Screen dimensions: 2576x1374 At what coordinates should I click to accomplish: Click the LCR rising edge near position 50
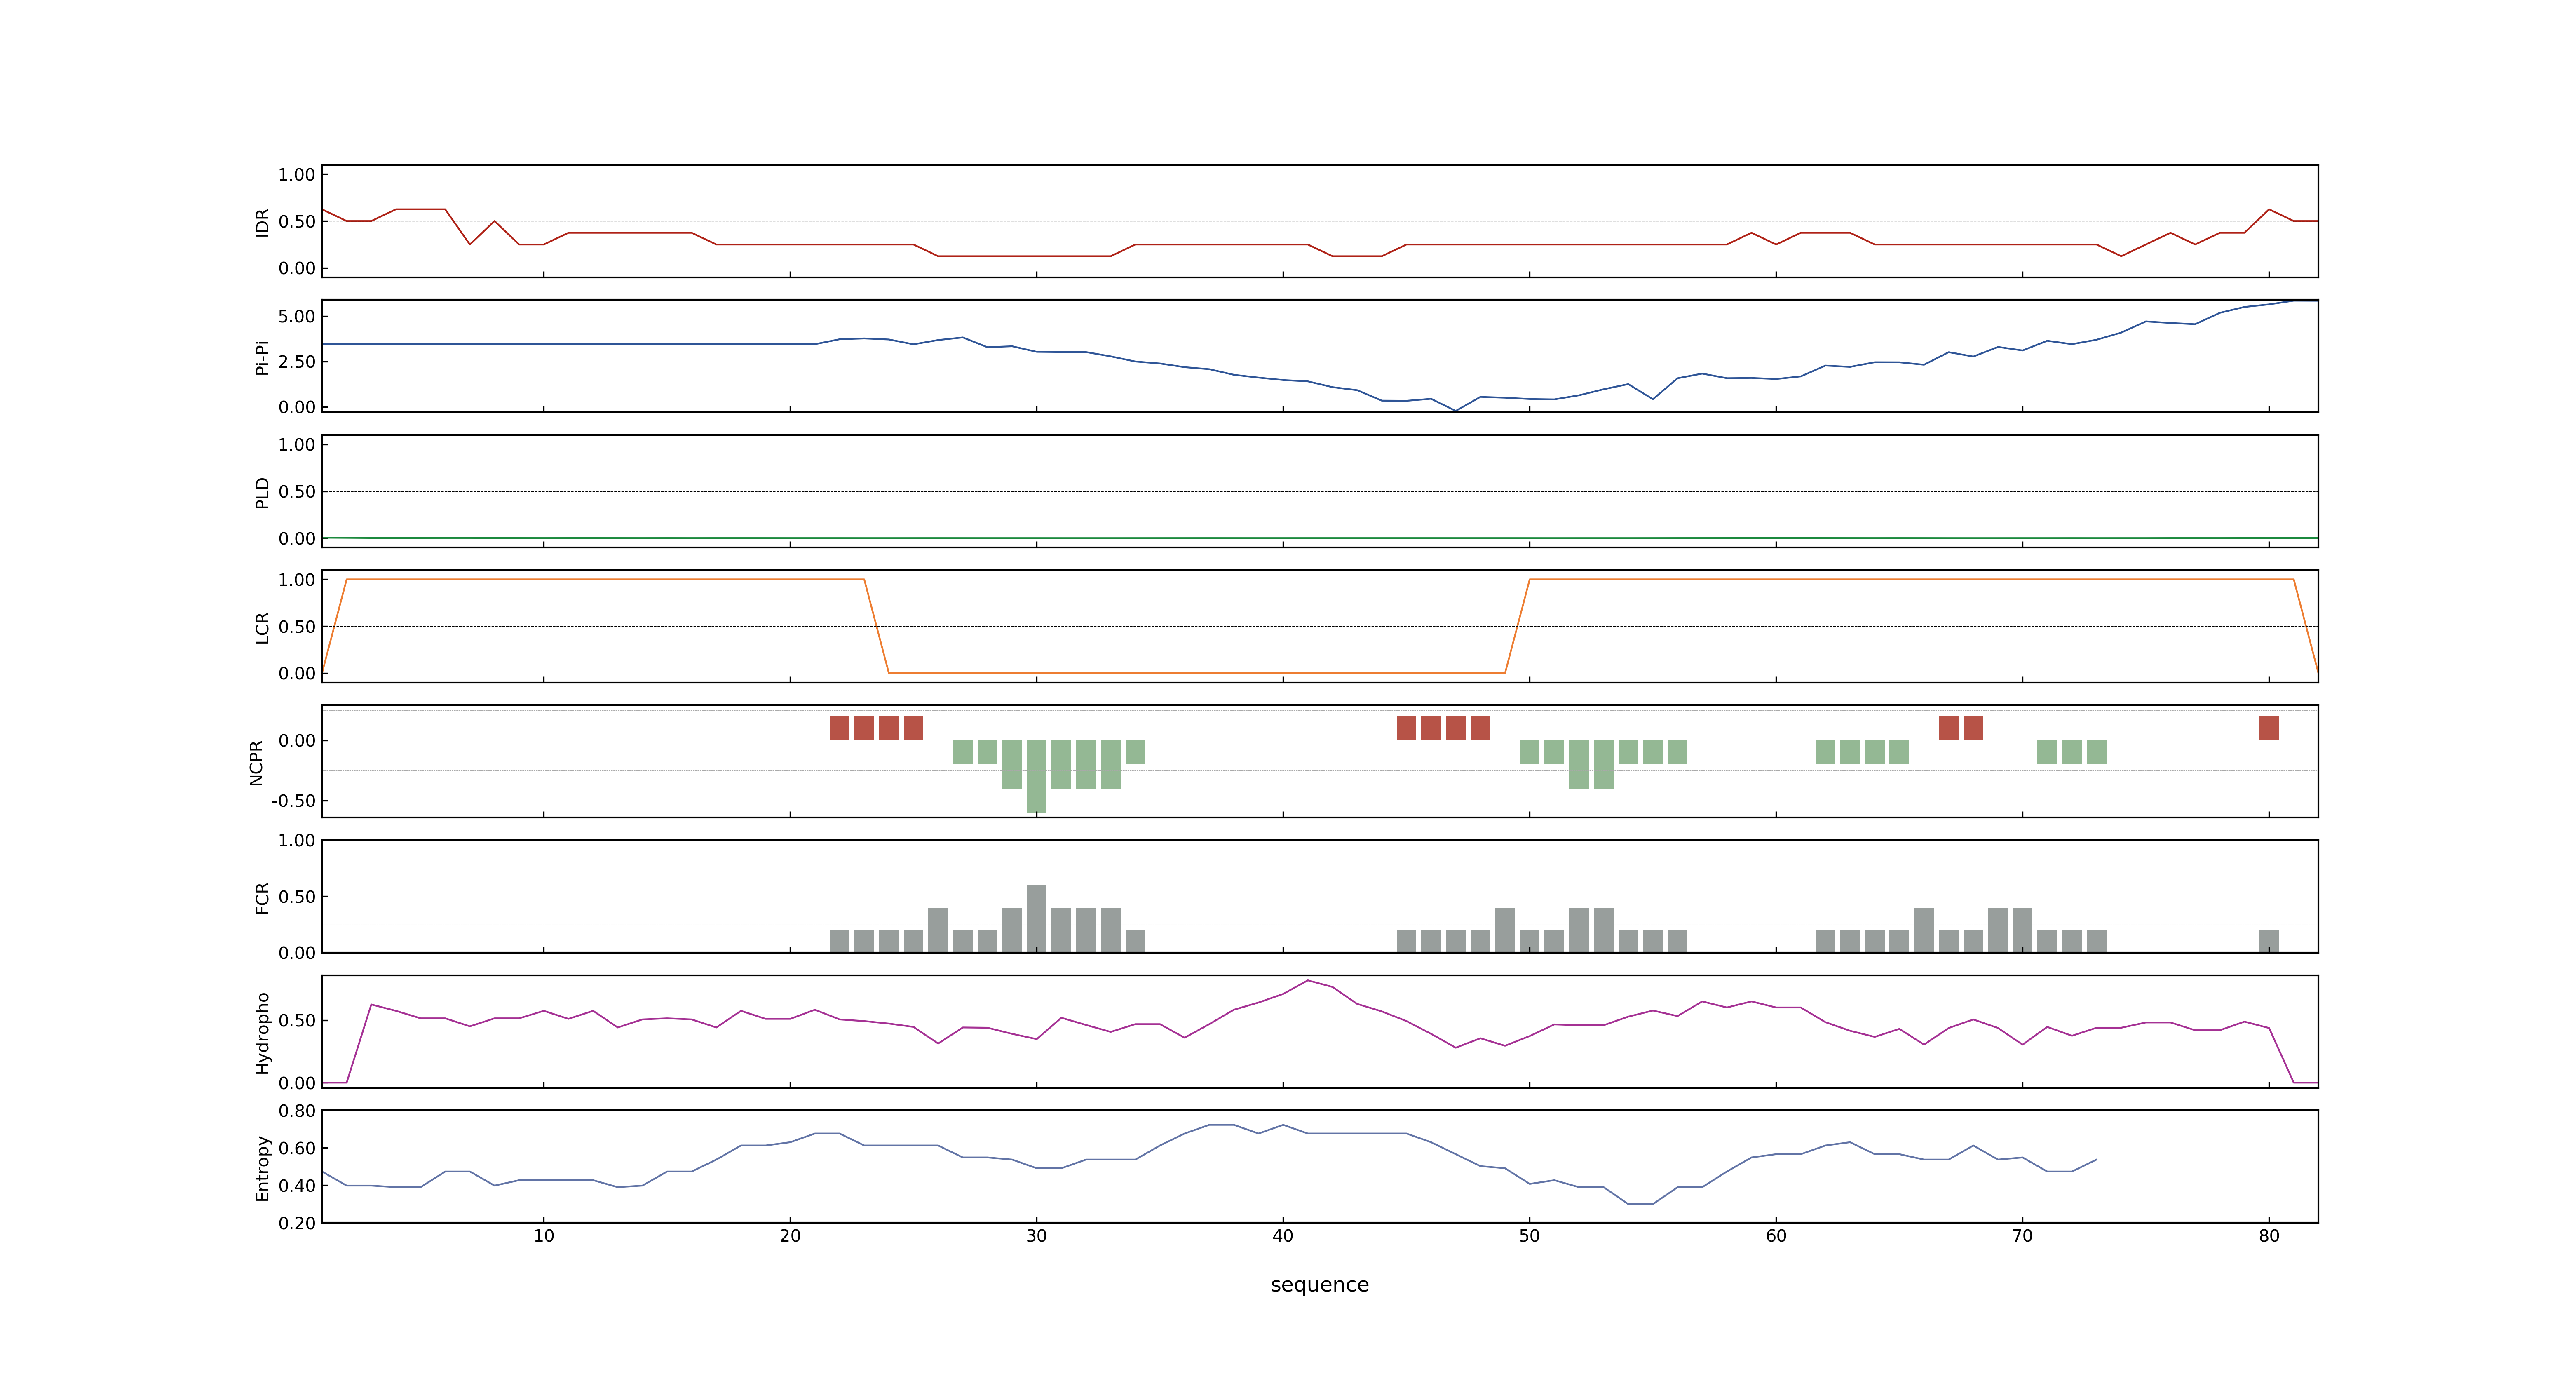tap(1517, 626)
